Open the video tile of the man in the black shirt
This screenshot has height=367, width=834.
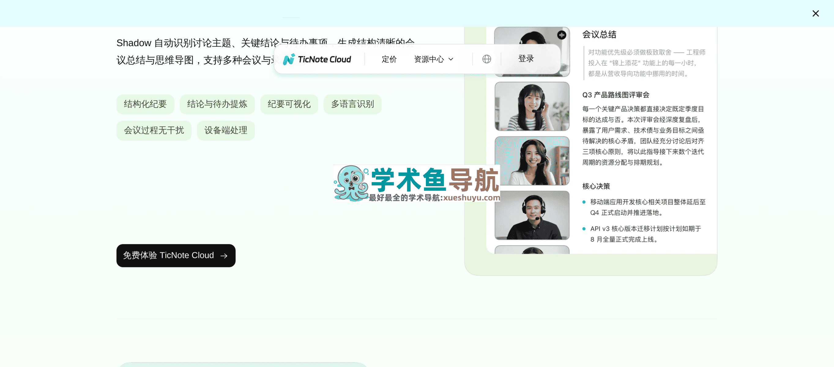tap(532, 215)
